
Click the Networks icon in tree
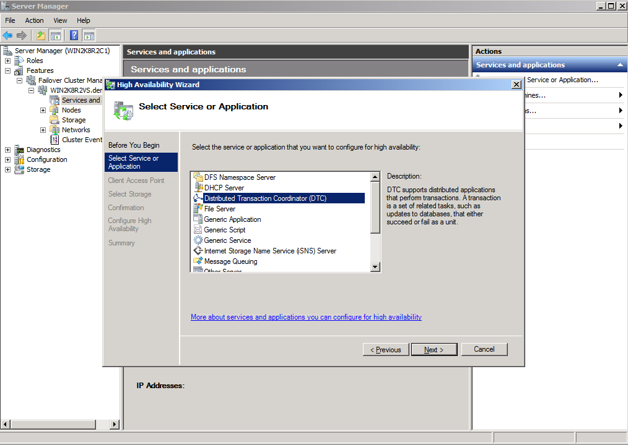pyautogui.click(x=55, y=130)
